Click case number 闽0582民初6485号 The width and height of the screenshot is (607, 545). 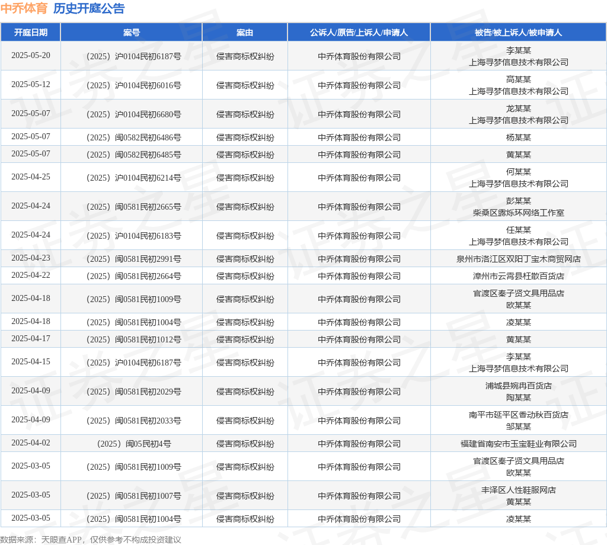tap(133, 155)
